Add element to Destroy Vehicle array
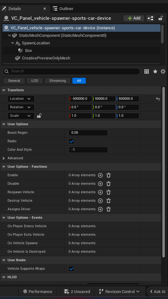168x299 pixels. tap(100, 201)
